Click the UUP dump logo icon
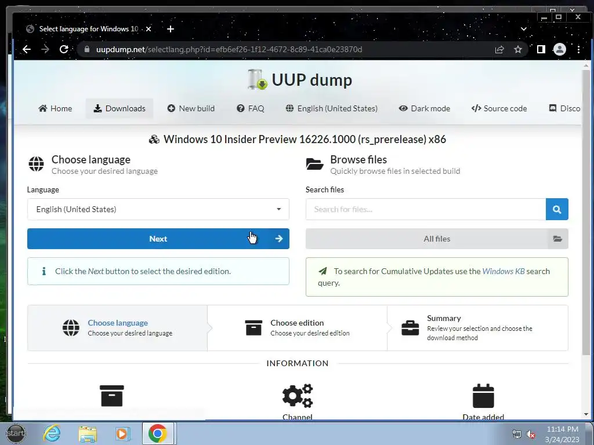Screen dimensions: 594x445 coord(257,79)
